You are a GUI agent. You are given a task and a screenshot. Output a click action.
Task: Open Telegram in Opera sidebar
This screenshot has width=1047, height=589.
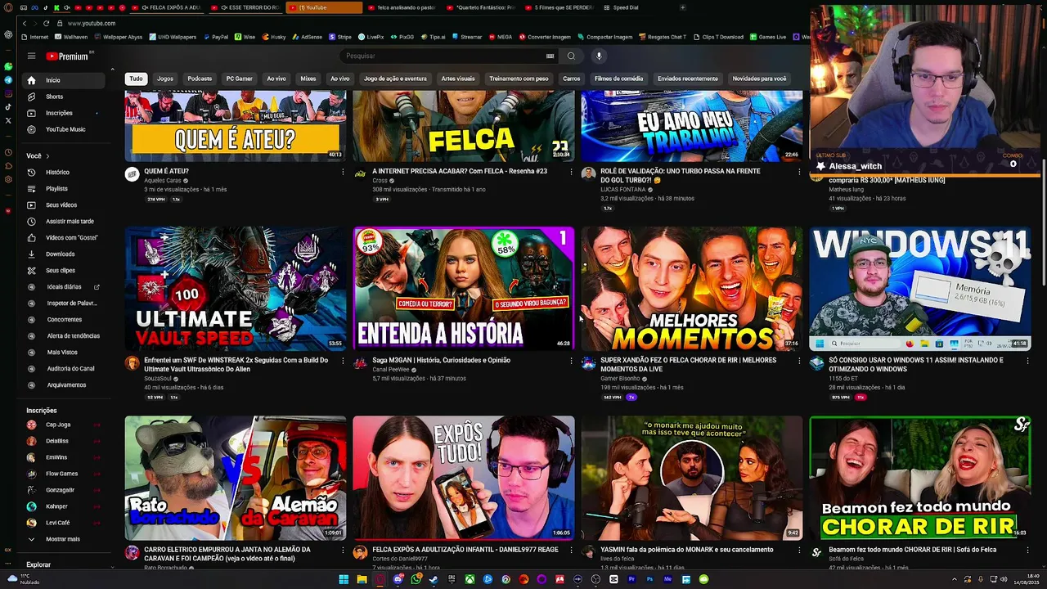[x=8, y=80]
